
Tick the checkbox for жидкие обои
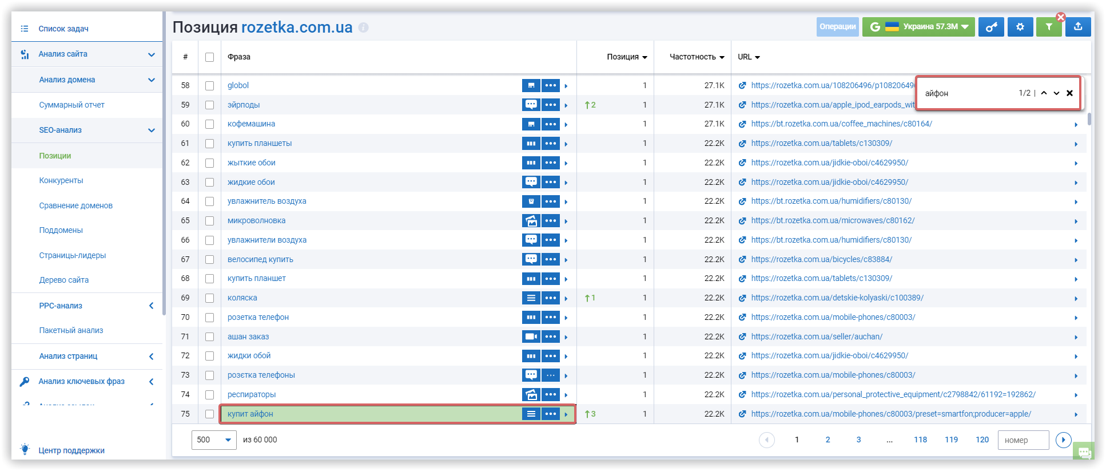coord(210,183)
